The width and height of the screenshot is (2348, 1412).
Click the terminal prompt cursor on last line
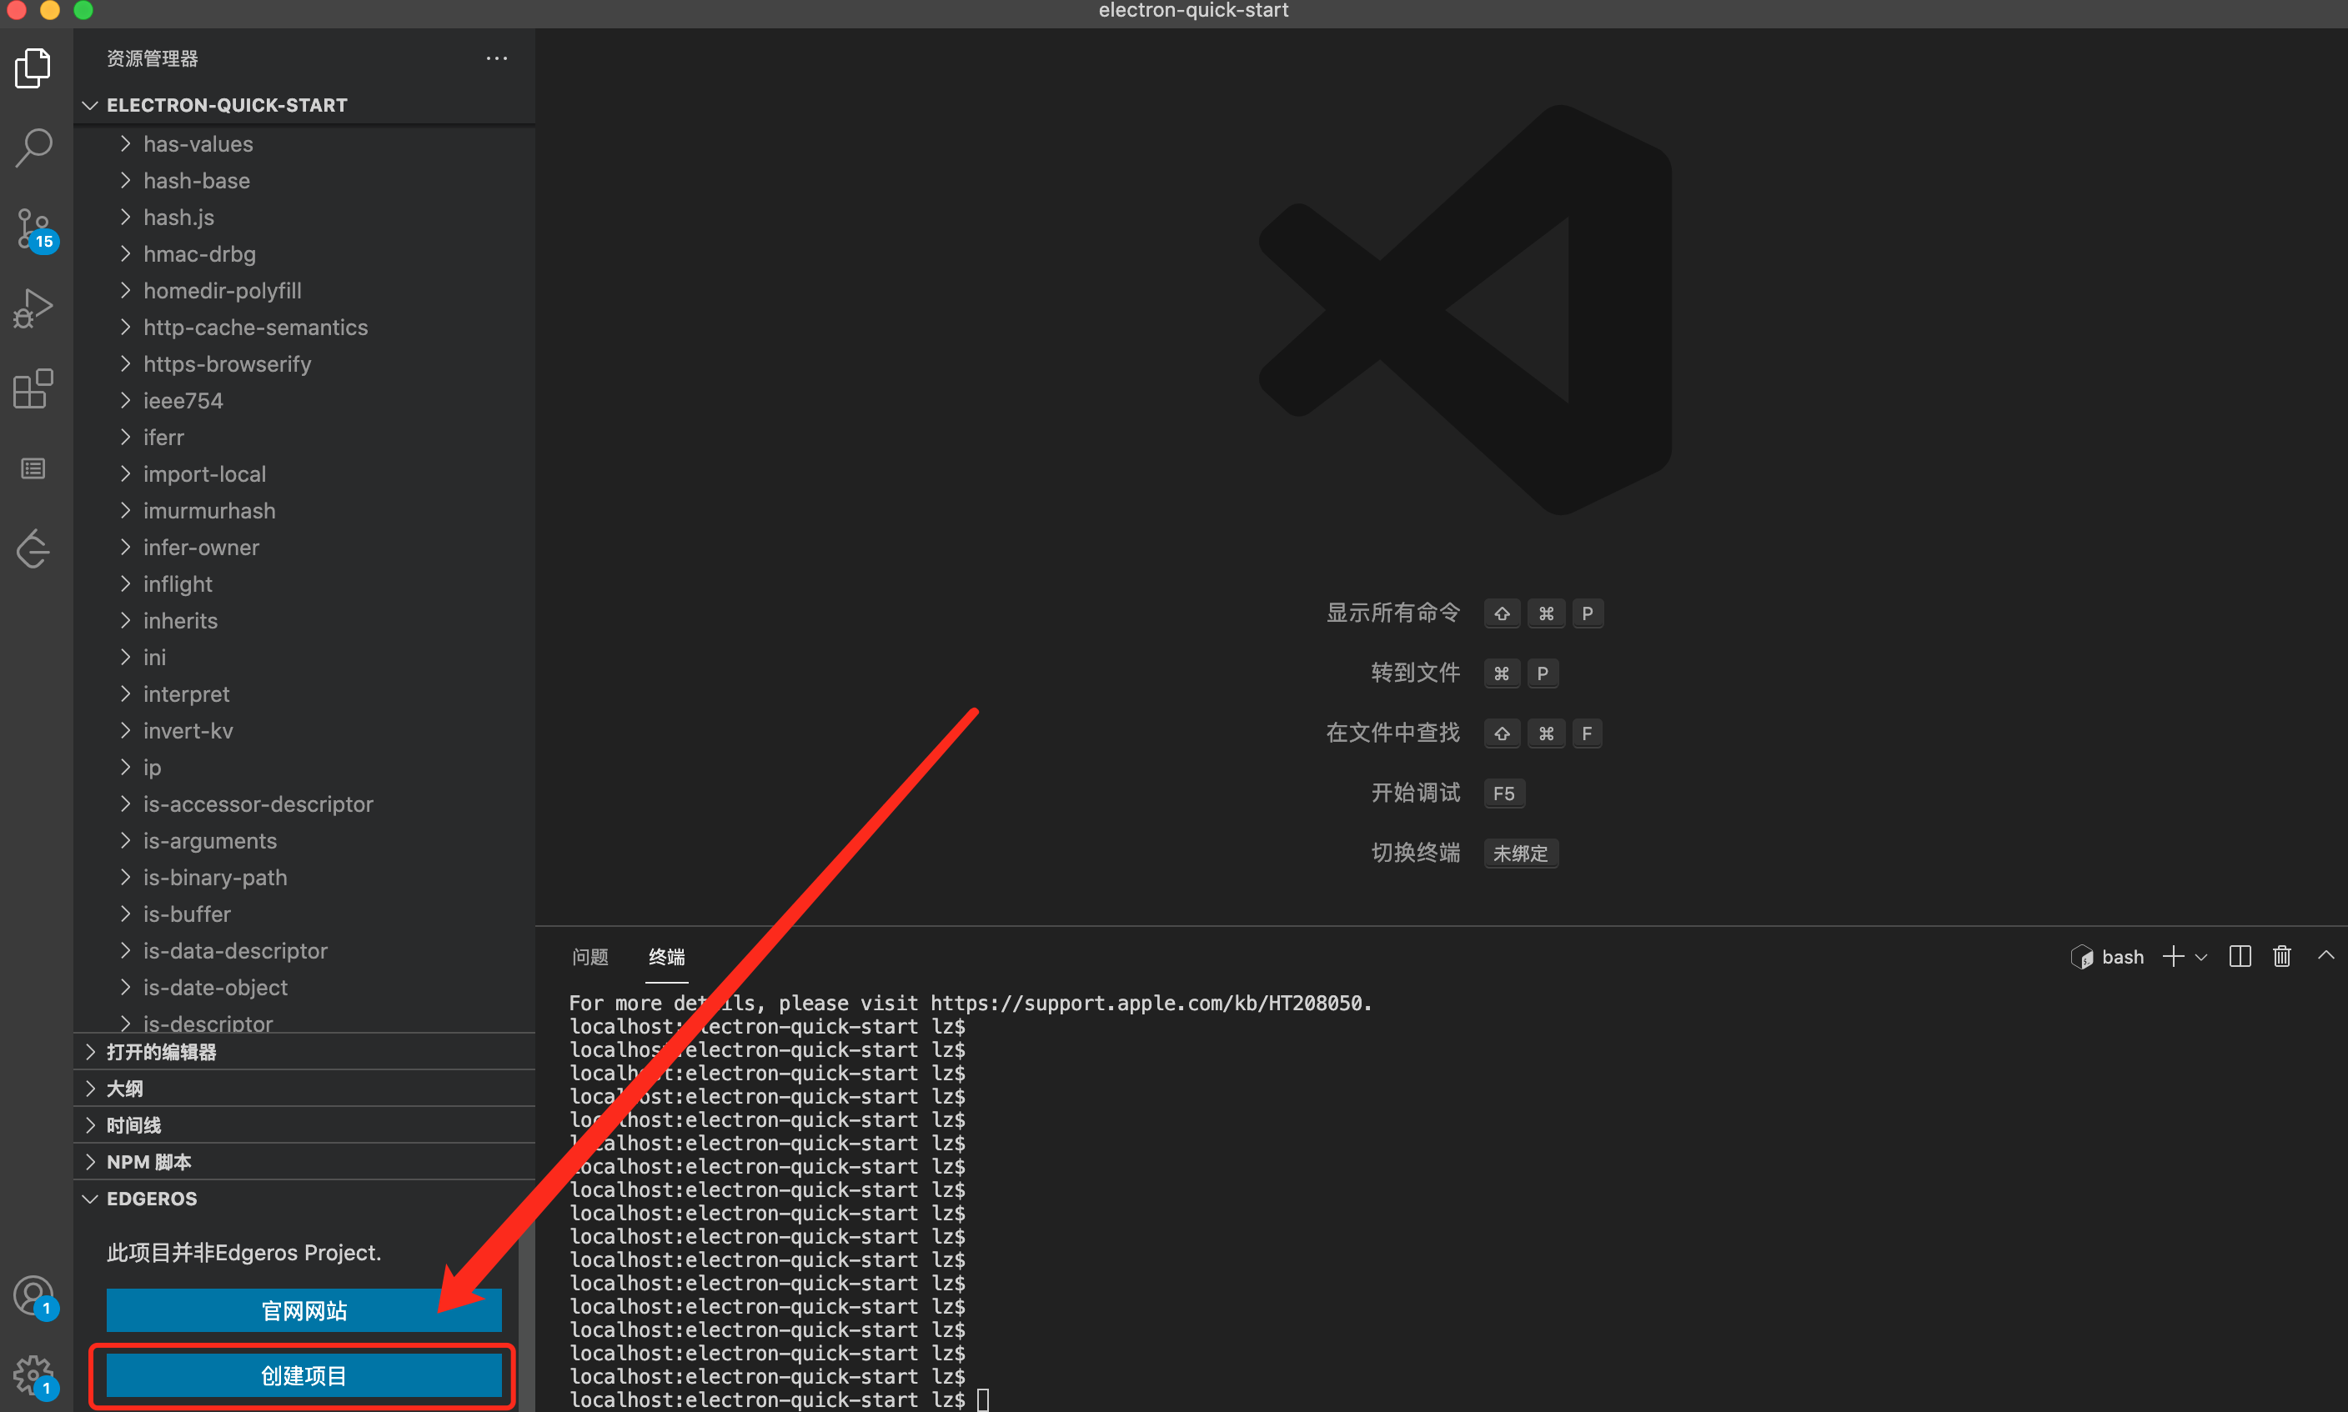pyautogui.click(x=983, y=1399)
